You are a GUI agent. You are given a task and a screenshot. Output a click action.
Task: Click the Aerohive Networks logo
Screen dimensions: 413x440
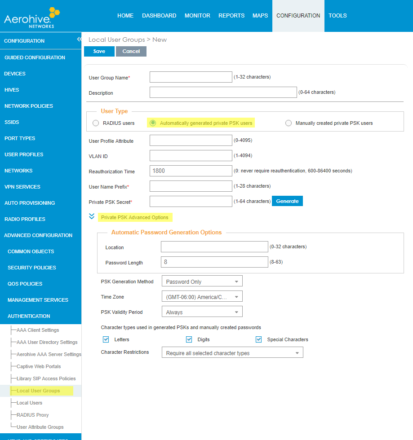(x=30, y=17)
